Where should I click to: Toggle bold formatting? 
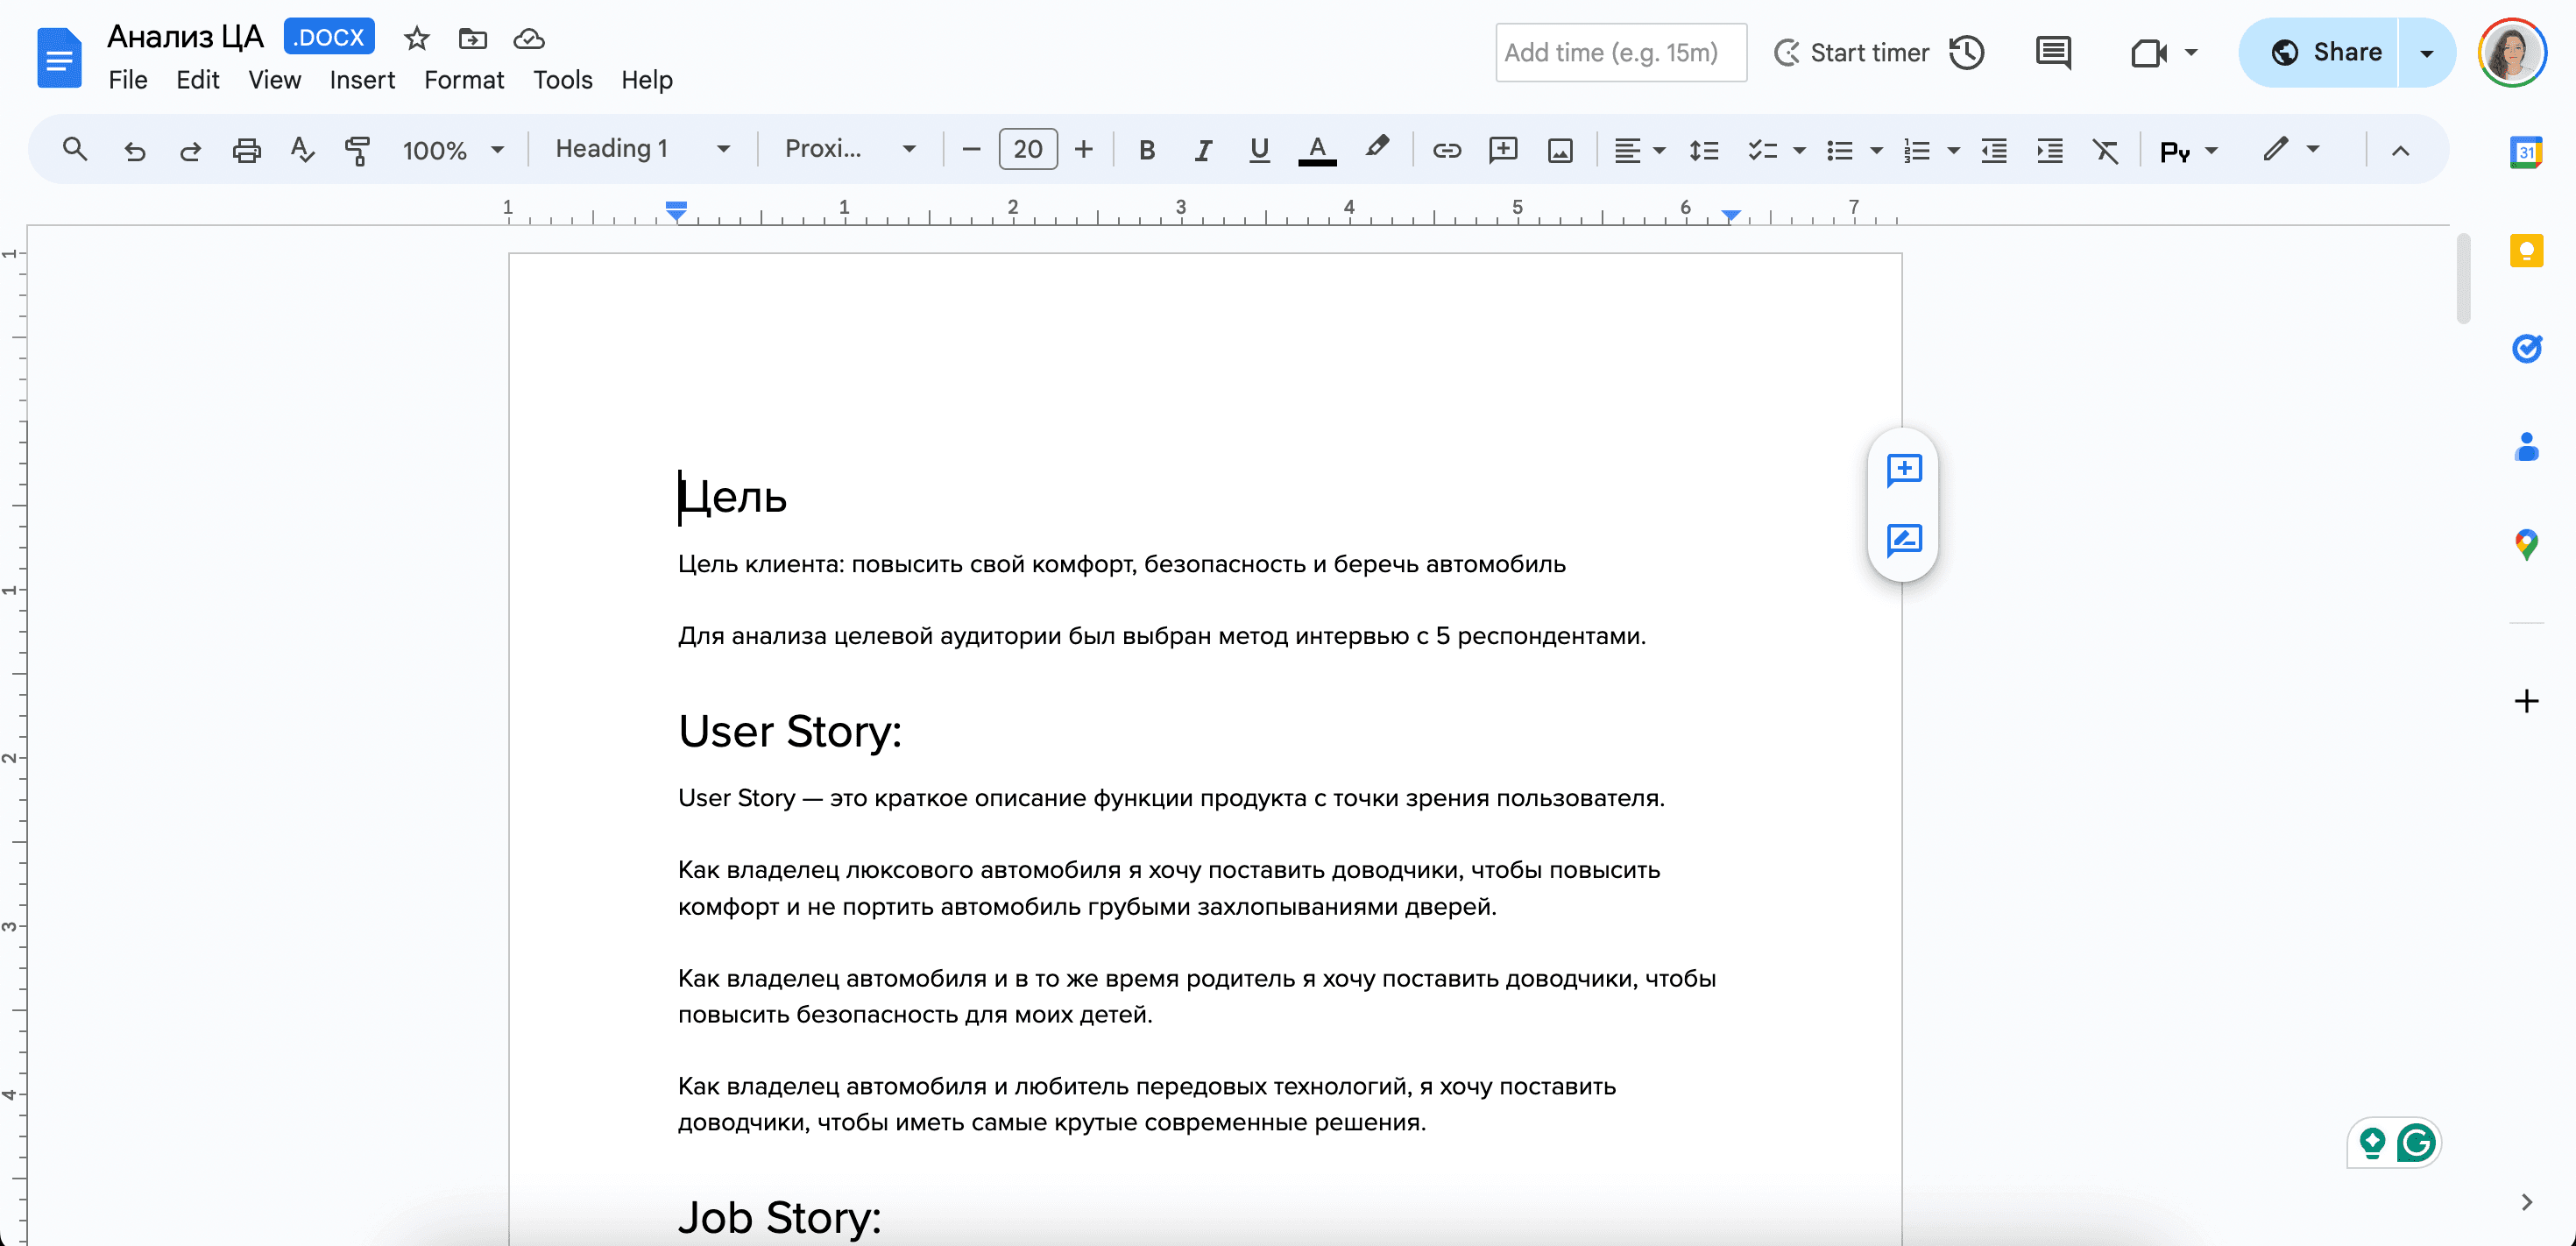[1147, 150]
